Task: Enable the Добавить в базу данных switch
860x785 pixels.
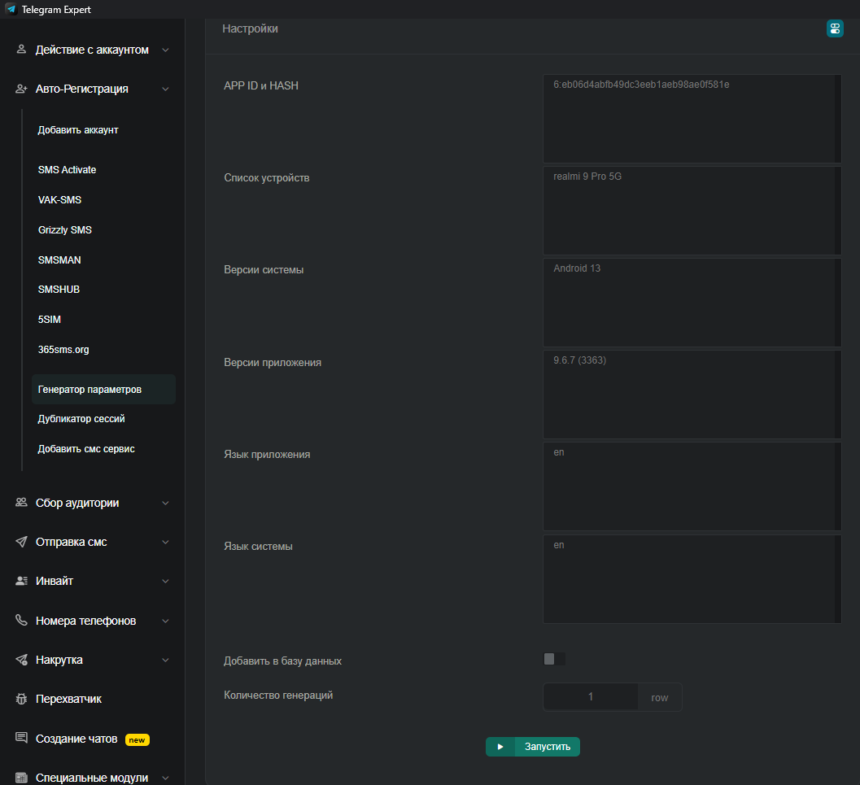Action: [x=554, y=659]
